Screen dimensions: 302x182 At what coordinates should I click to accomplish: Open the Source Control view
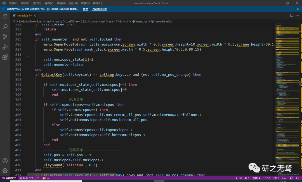click(x=5, y=37)
